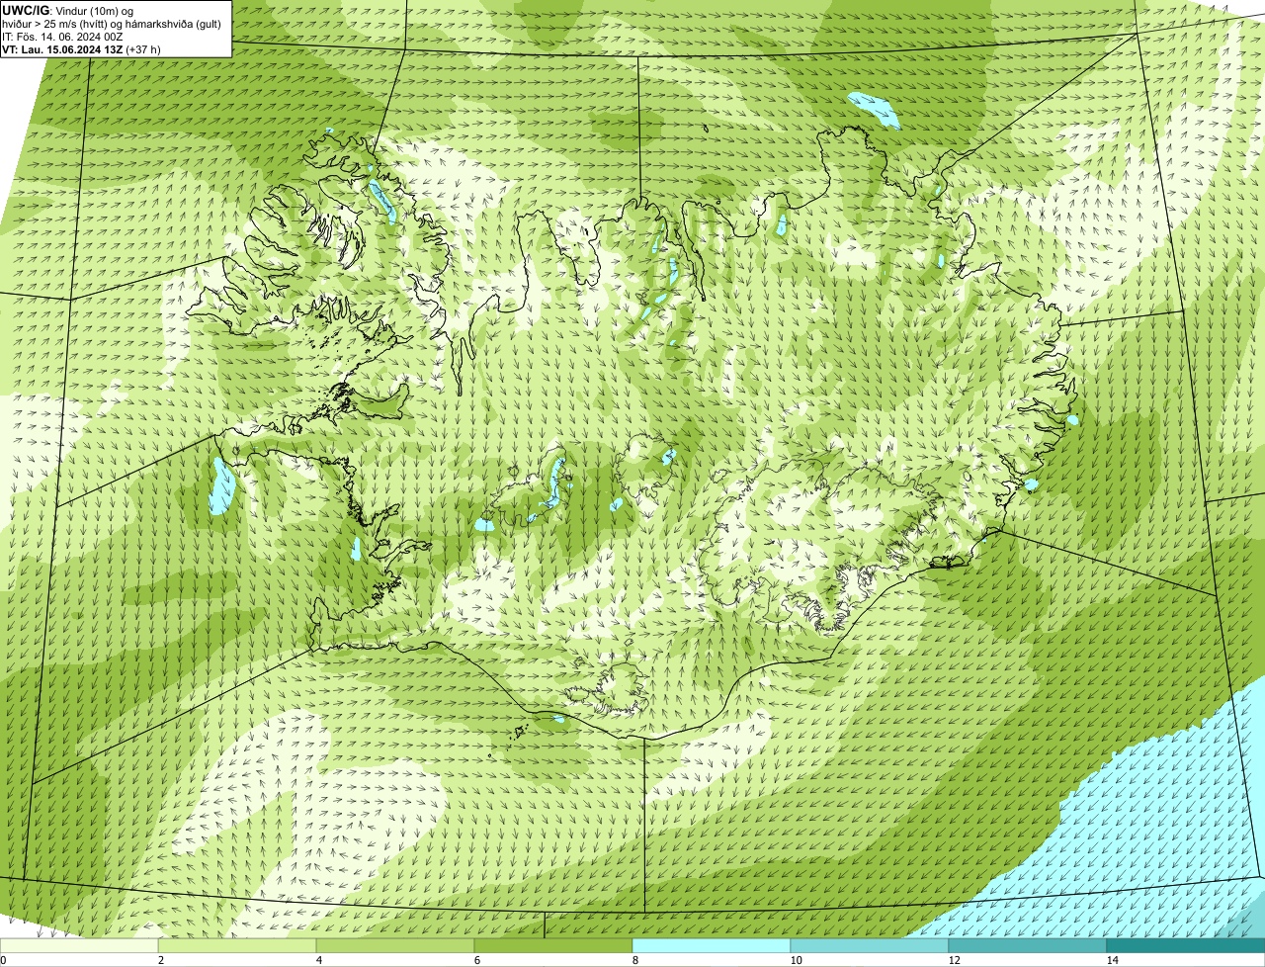Click the valid time "VT: Lau. 15.06.2024 13Z (+37 h)"
The width and height of the screenshot is (1265, 967).
point(81,48)
